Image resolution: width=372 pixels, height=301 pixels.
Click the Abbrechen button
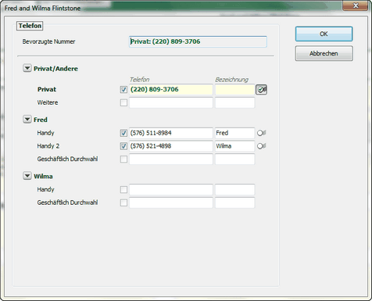(x=324, y=53)
